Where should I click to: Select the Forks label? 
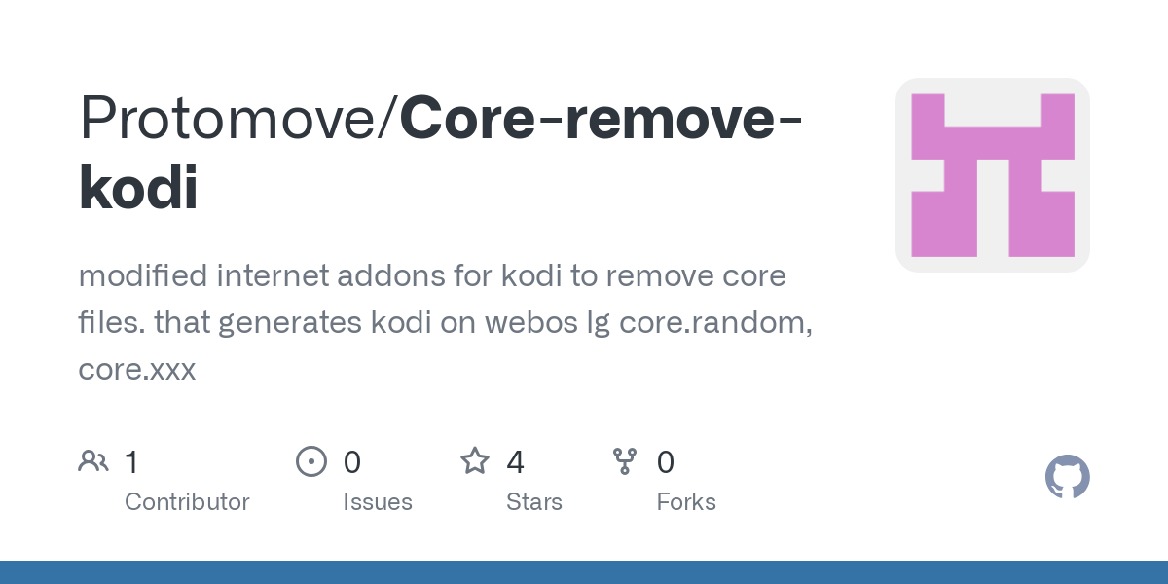pos(686,502)
